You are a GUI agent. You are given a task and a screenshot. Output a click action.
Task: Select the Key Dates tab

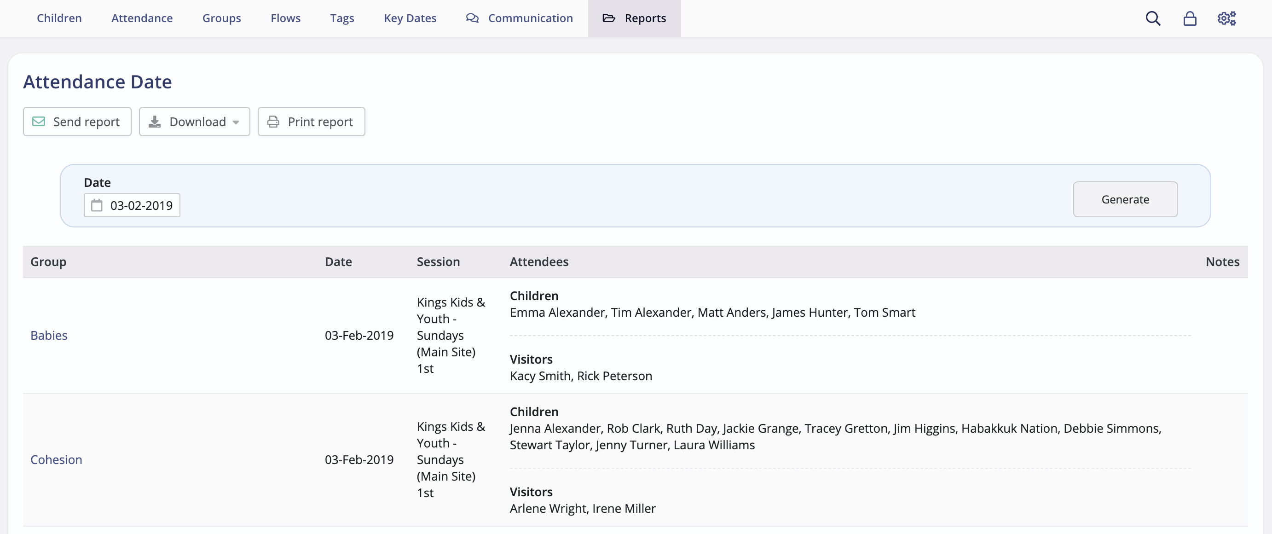410,18
